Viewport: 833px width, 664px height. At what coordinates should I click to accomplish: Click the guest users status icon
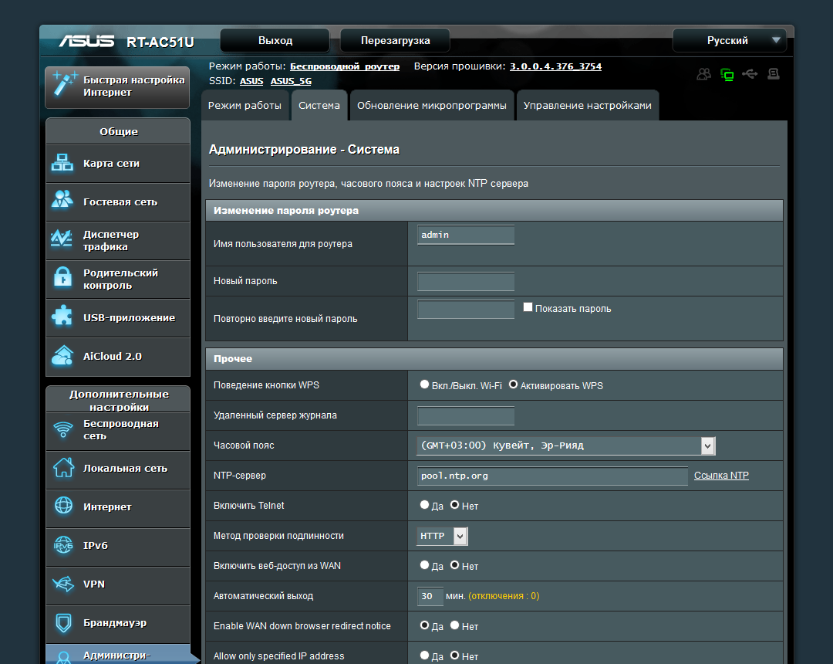(x=704, y=74)
